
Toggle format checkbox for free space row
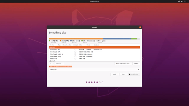(75, 59)
